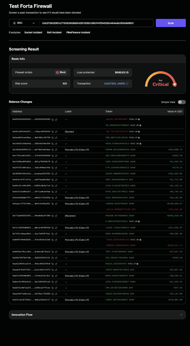Viewport: 190px width, 346px height.
Task: Open 0x000000000000 address in explorer
Action: coord(56,119)
